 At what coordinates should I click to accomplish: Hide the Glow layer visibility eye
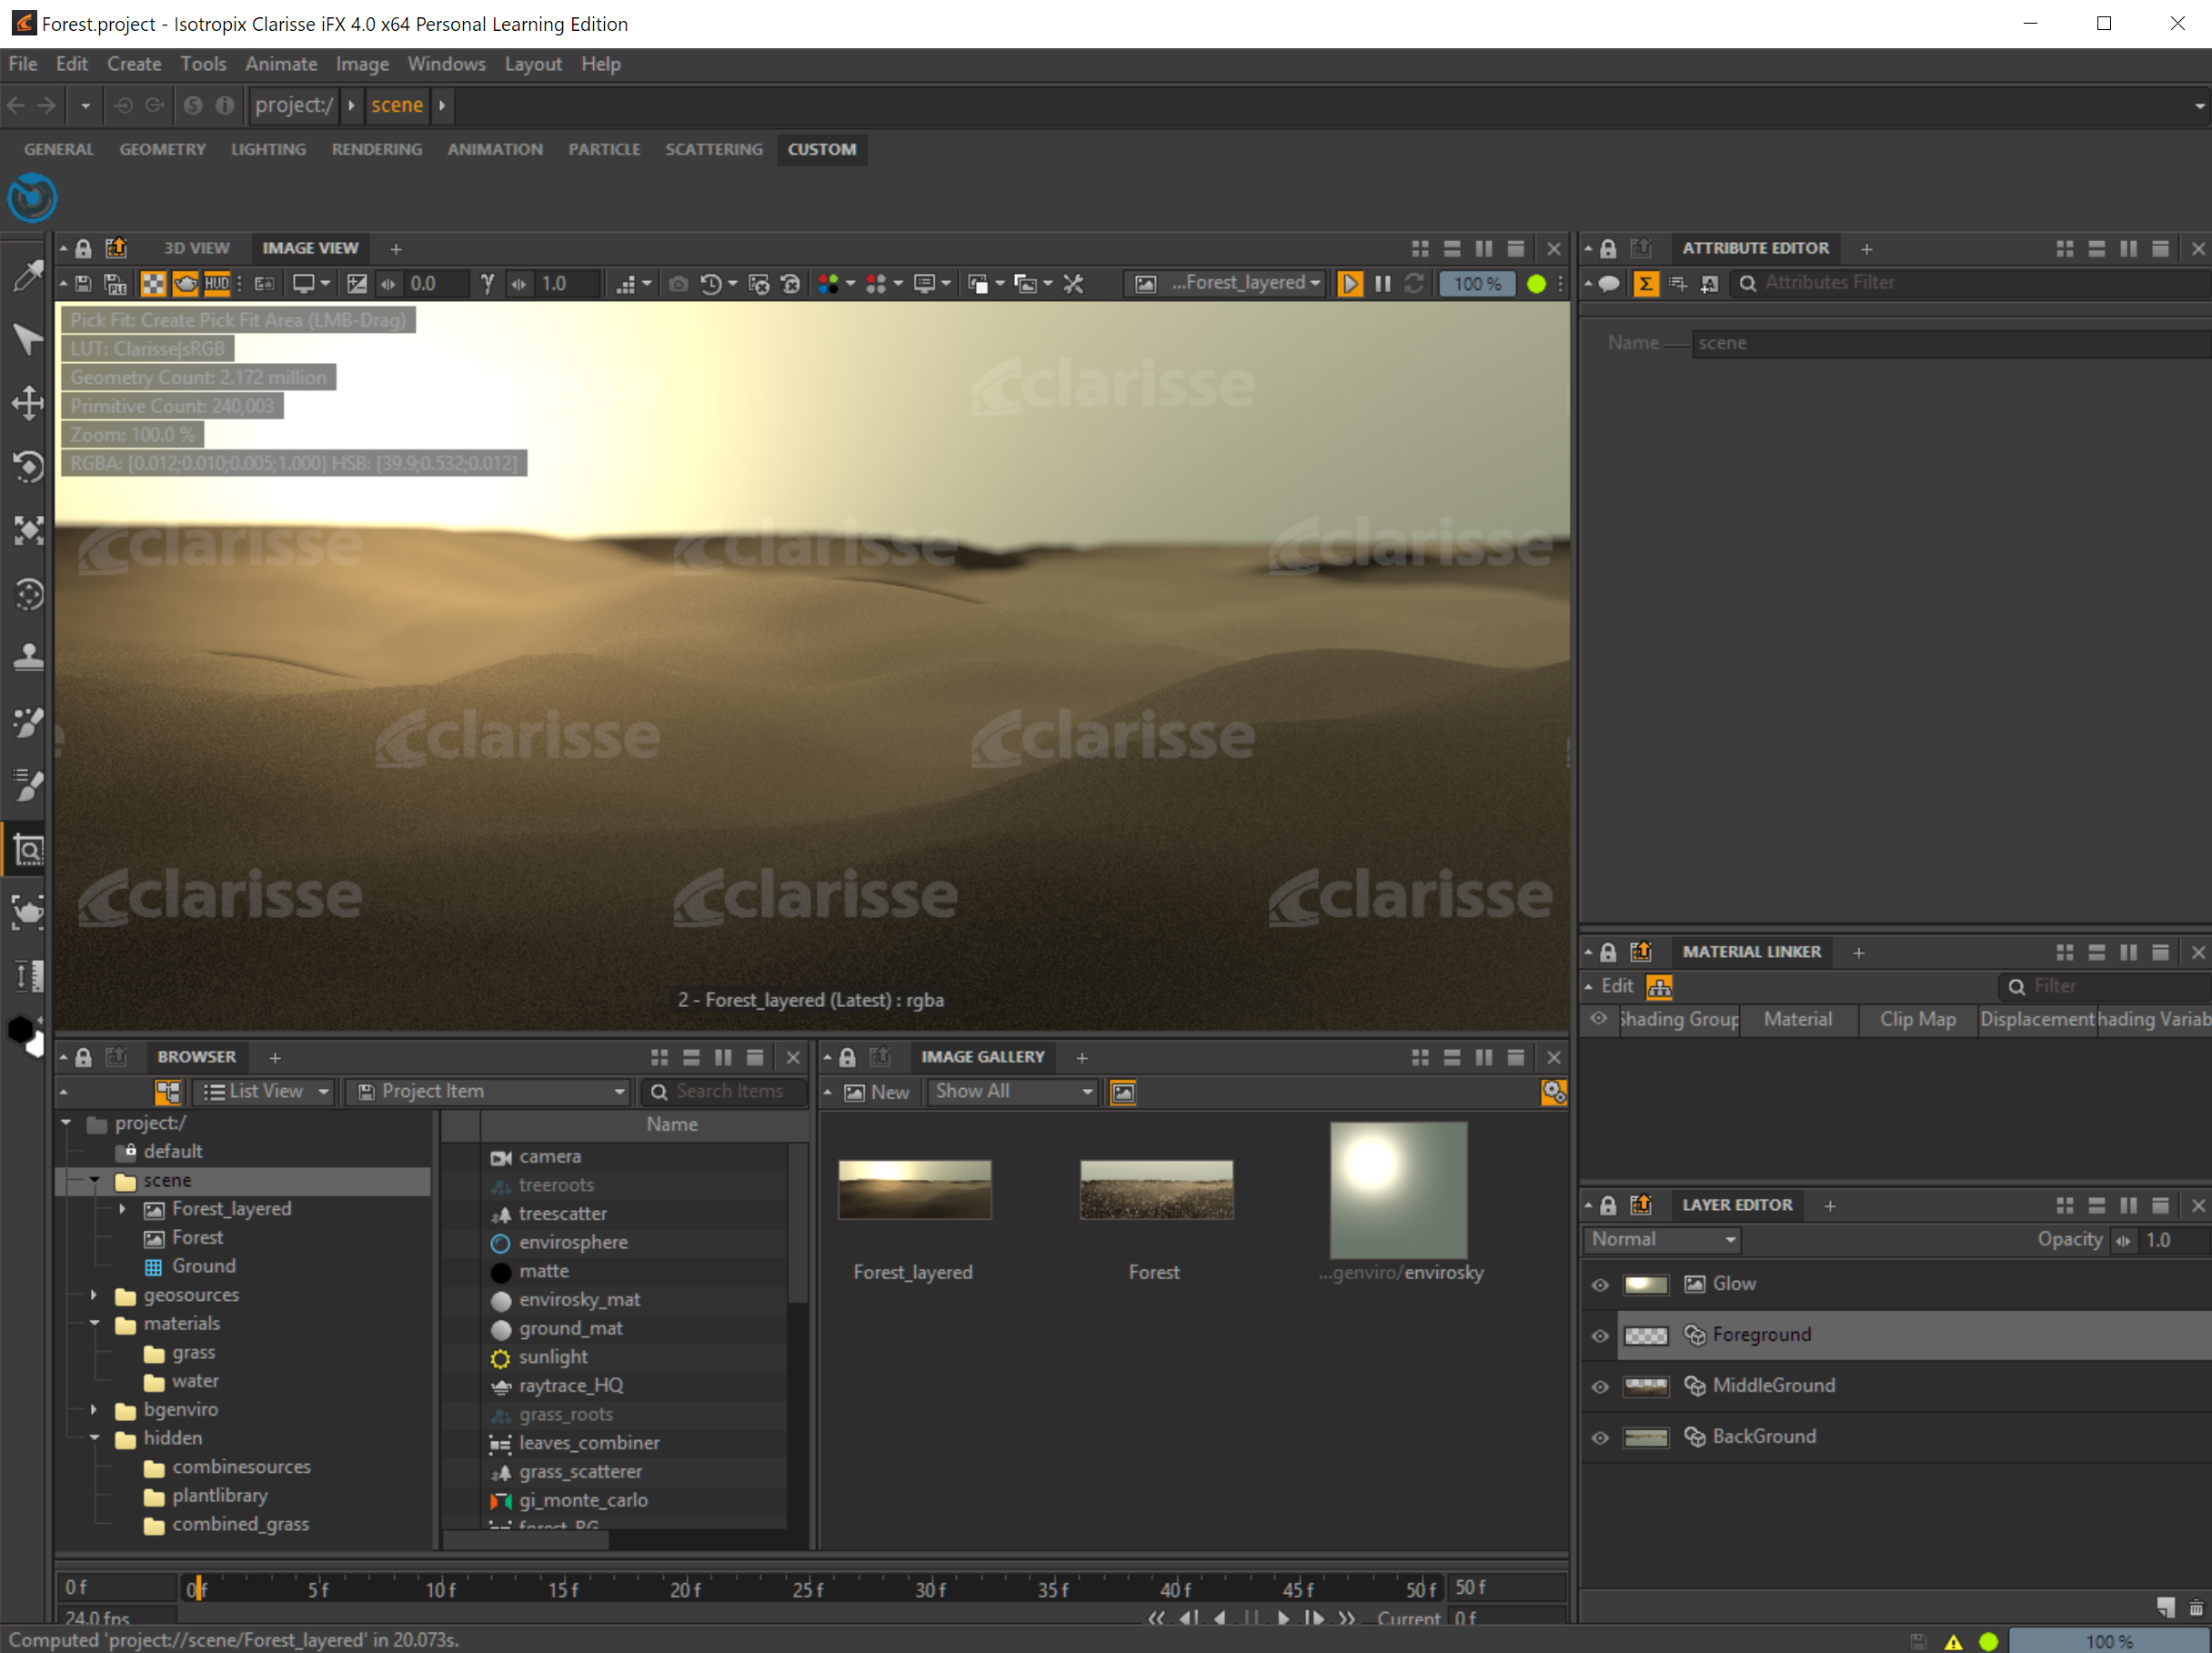point(1600,1285)
